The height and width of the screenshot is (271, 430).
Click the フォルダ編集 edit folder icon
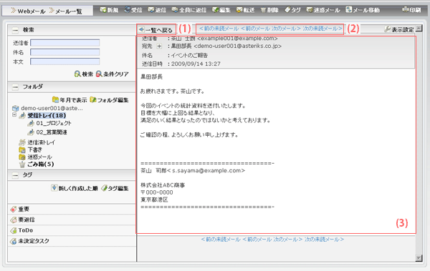point(93,99)
